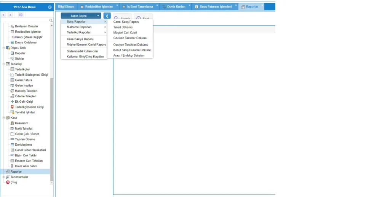Collapse the Kasa tree node
This screenshot has height=197, width=390.
click(x=3, y=118)
